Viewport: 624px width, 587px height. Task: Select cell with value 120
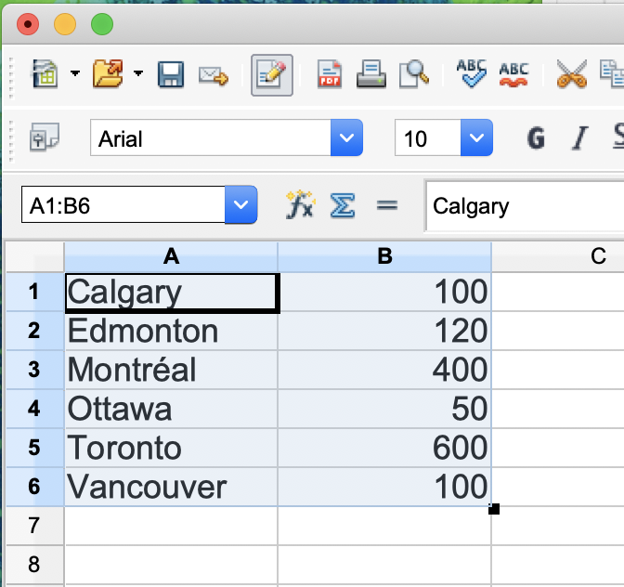[x=384, y=331]
